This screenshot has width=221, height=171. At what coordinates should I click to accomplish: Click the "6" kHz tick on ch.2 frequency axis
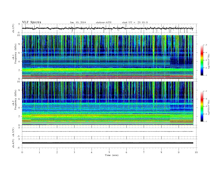coord(20,99)
